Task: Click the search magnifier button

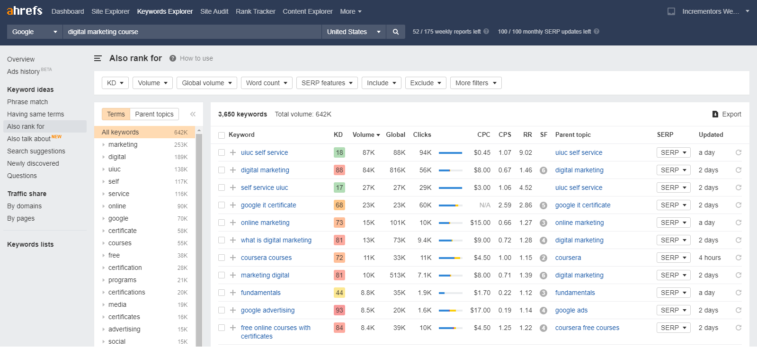Action: pos(396,32)
